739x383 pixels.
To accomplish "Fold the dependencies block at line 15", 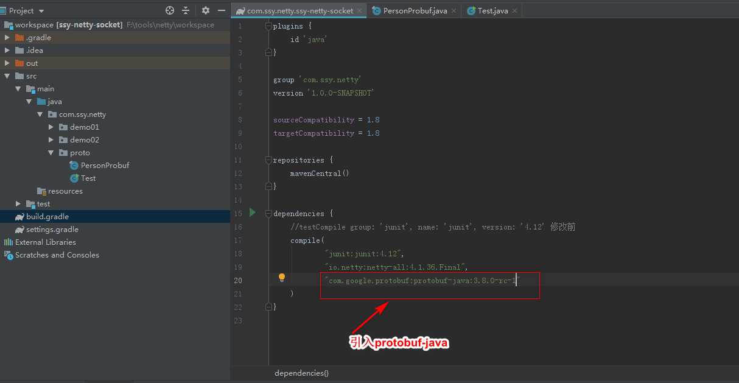I will [268, 214].
